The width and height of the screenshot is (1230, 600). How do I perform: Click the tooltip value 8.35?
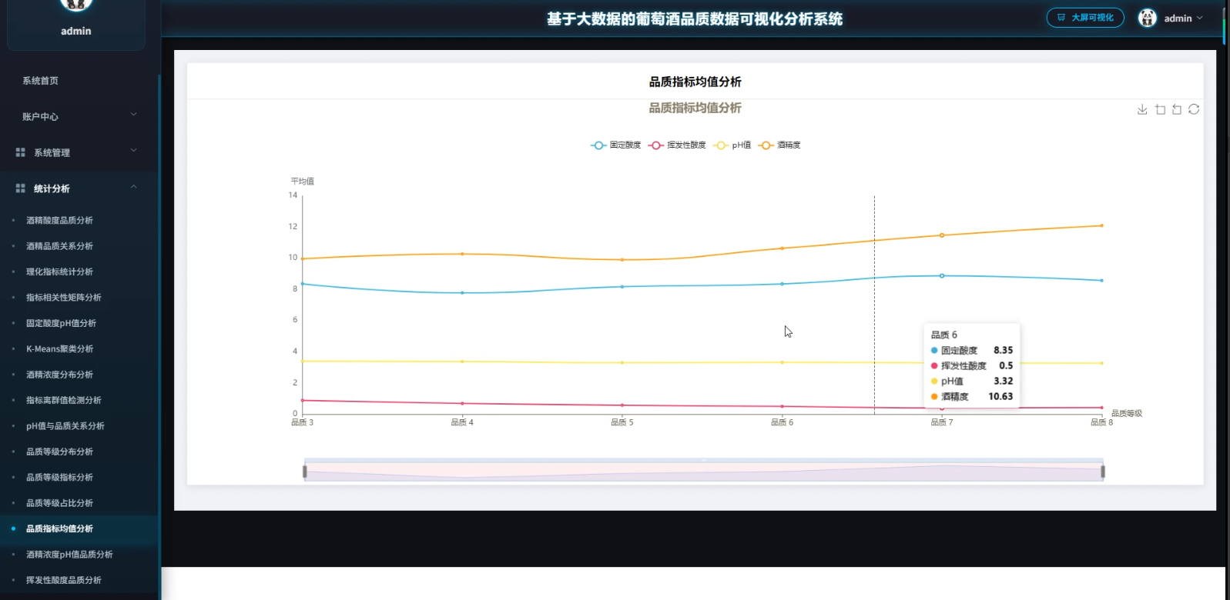(x=1003, y=351)
